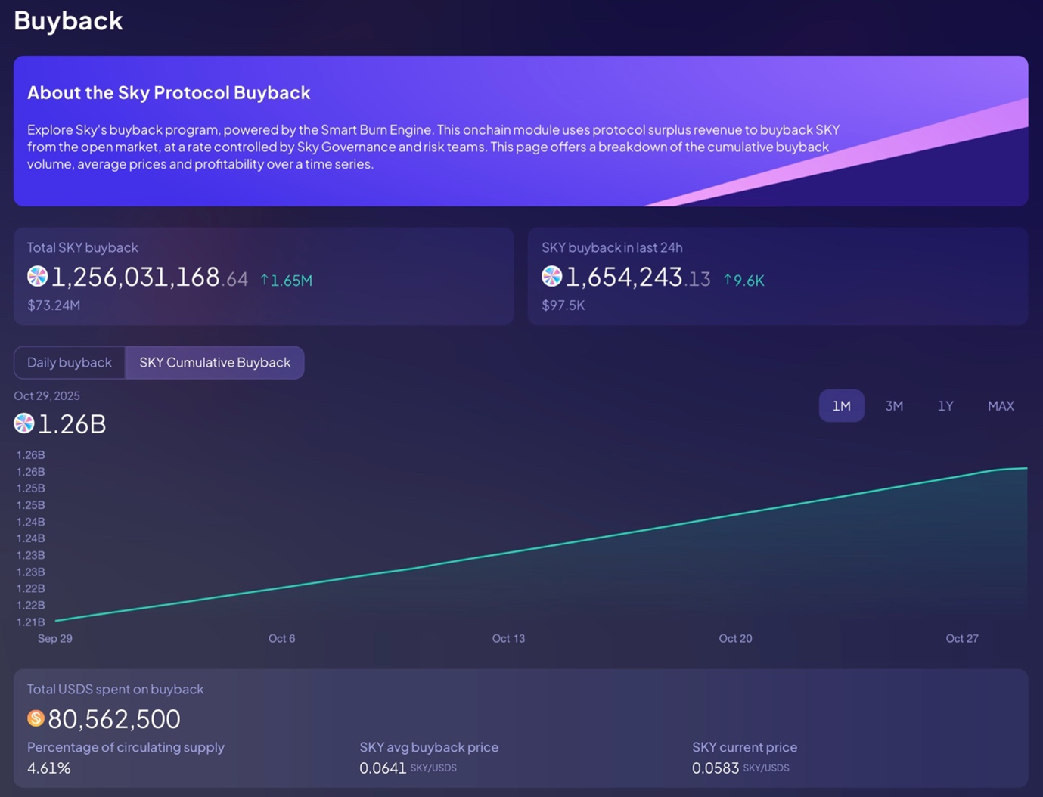
Task: Click the About the Sky Protocol Buyback heading
Action: pos(169,92)
